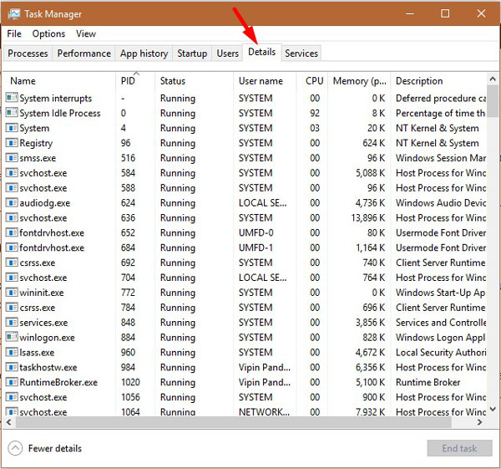Viewport: 501px width, 469px height.
Task: Open the File menu
Action: tap(14, 33)
